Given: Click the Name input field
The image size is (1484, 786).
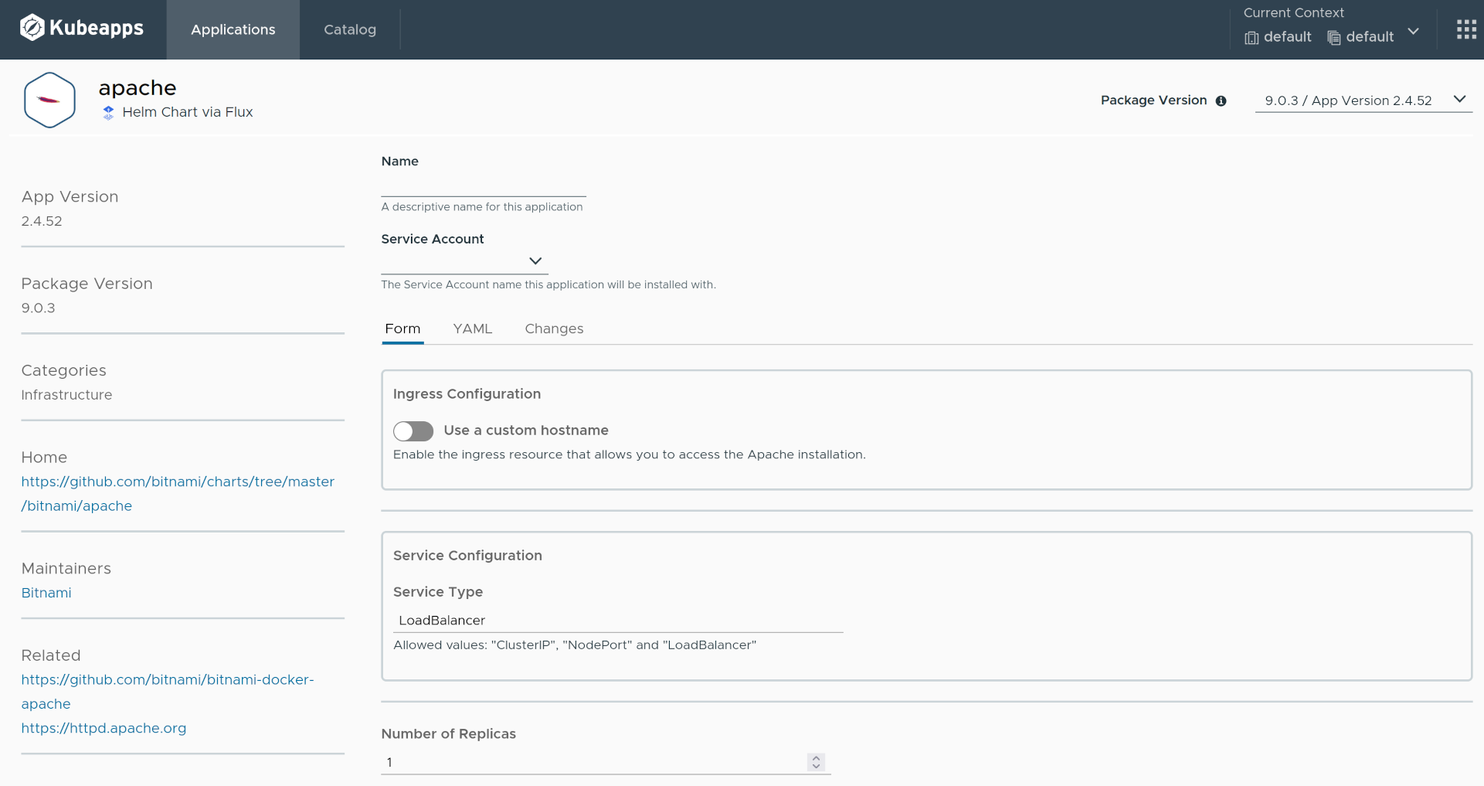Looking at the screenshot, I should coord(483,185).
